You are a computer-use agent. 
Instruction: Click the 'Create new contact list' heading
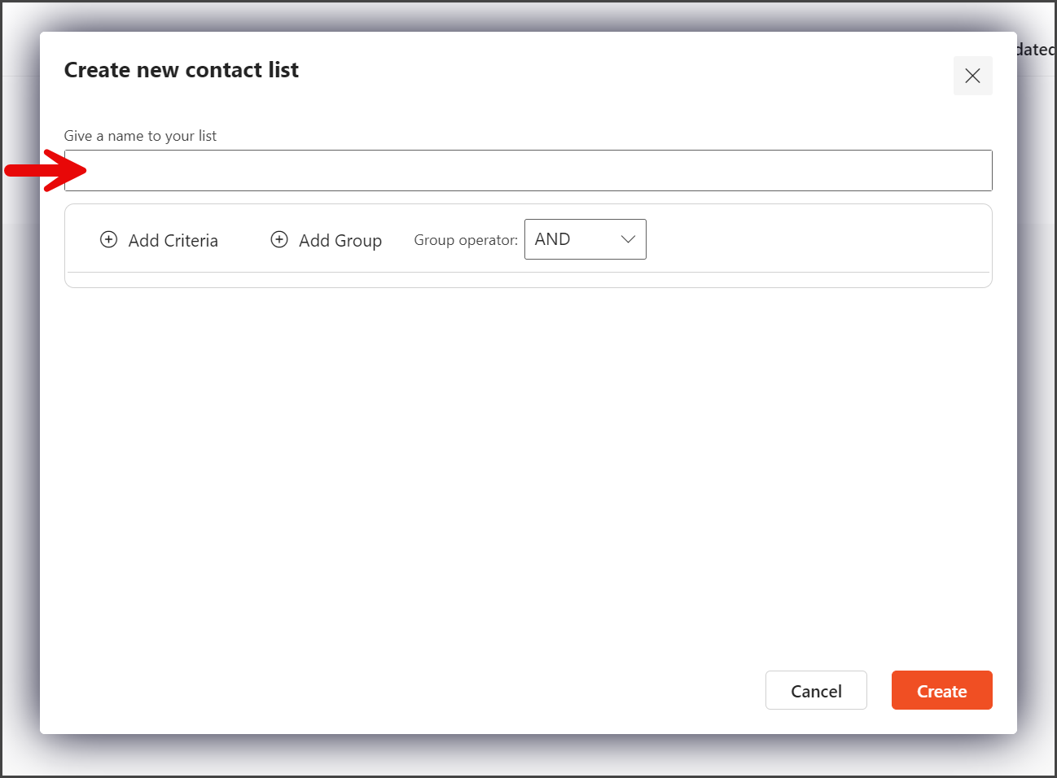182,70
